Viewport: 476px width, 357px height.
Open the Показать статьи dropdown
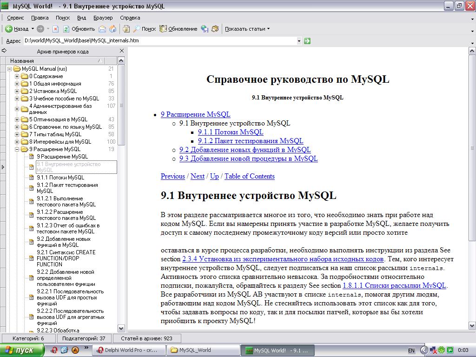tap(268, 29)
